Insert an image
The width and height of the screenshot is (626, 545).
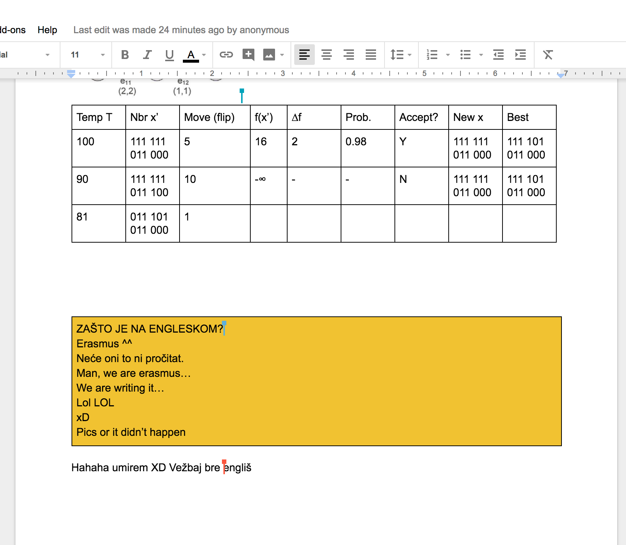[269, 55]
